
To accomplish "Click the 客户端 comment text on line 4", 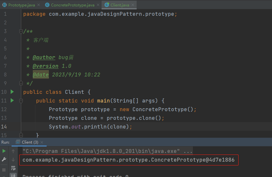I will click(41, 40).
